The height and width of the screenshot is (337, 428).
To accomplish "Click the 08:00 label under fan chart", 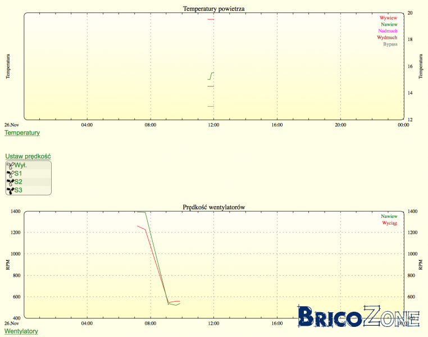I will click(x=151, y=324).
